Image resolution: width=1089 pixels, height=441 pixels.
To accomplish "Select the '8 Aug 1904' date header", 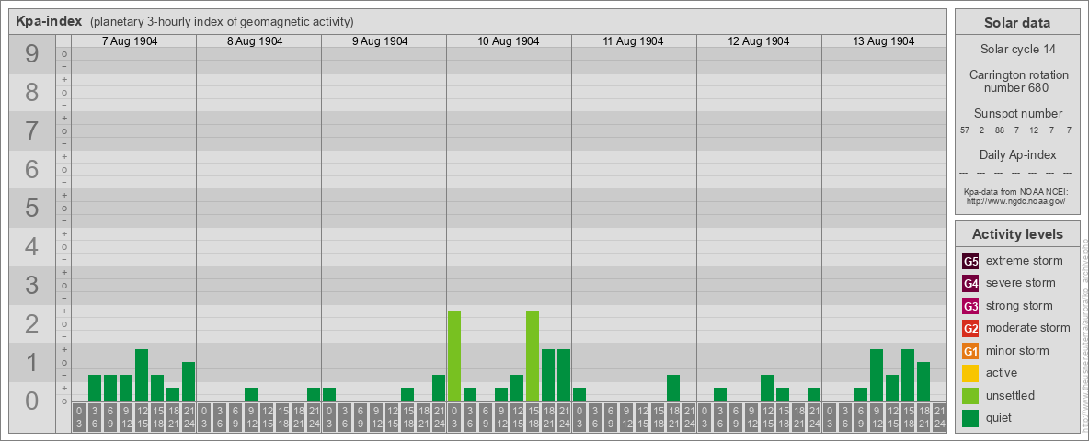I will (255, 41).
